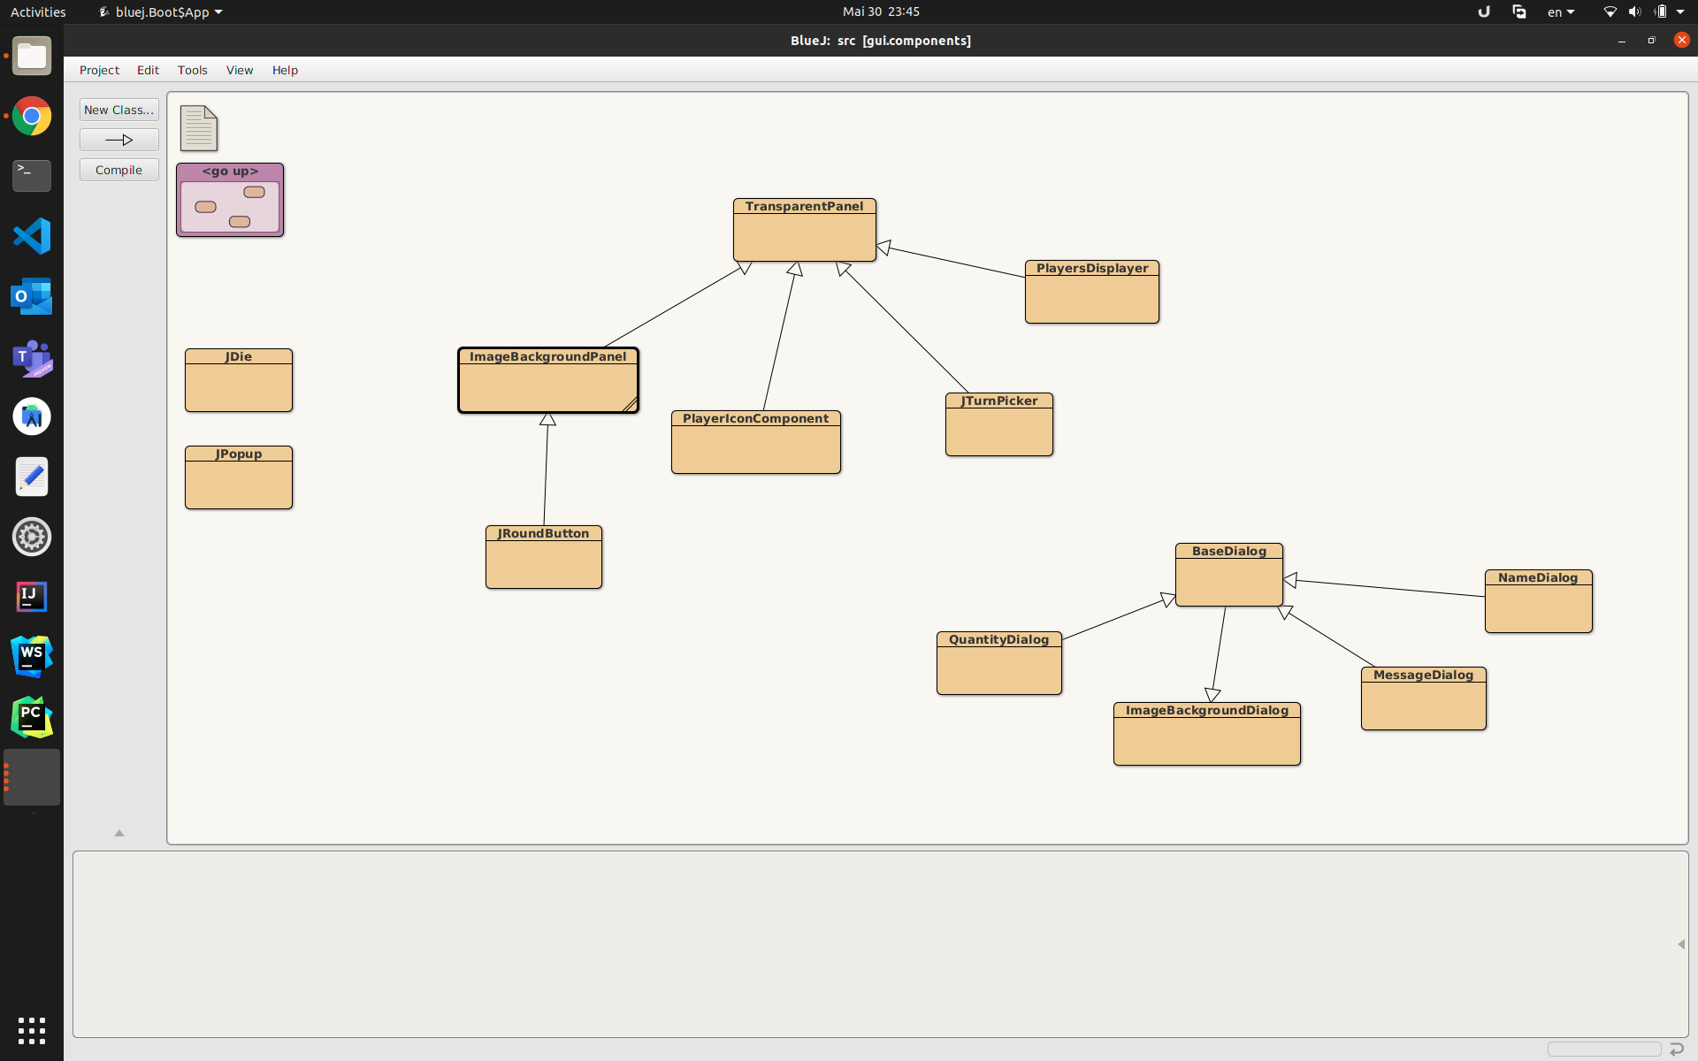This screenshot has height=1061, width=1698.
Task: Open the README text file icon
Action: coord(198,128)
